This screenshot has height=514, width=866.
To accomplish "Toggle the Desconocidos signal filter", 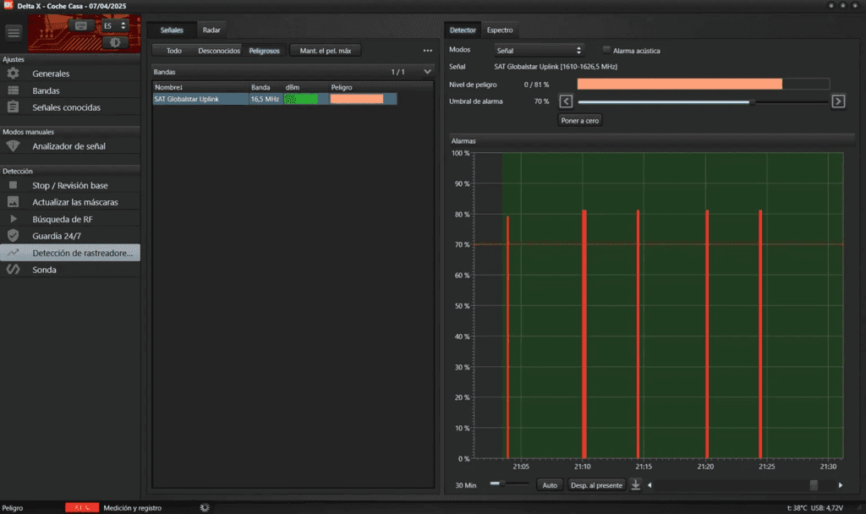I will coord(219,51).
